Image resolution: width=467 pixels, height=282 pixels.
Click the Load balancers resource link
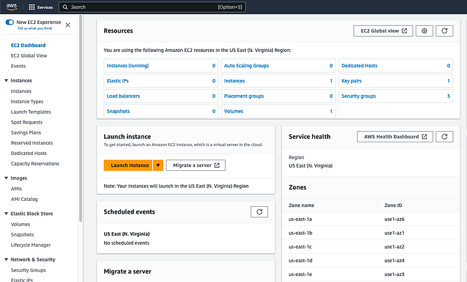point(123,96)
